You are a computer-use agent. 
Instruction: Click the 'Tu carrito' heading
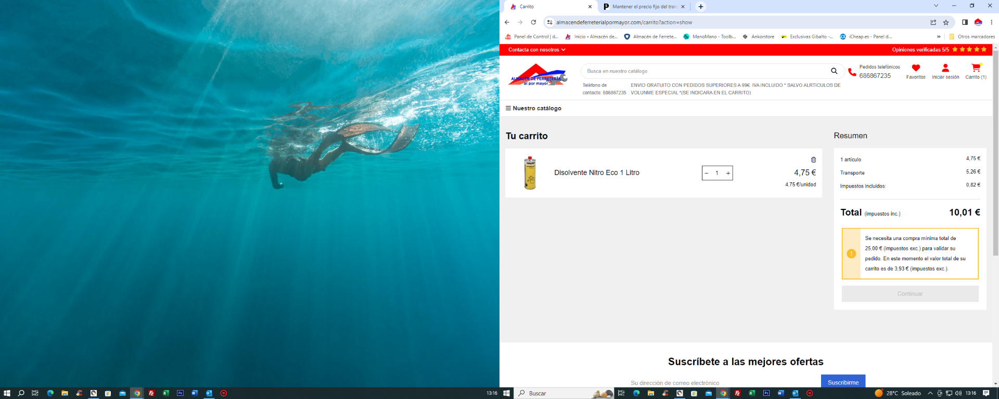point(527,136)
